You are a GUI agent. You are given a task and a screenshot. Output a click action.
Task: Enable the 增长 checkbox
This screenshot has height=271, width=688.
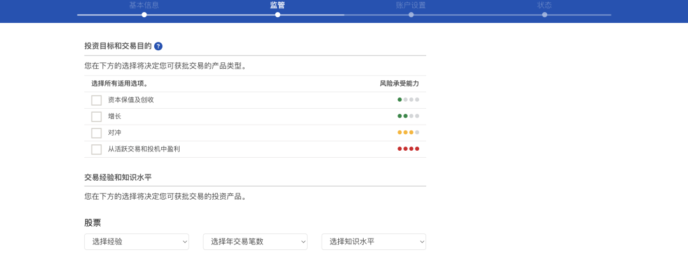pos(96,116)
